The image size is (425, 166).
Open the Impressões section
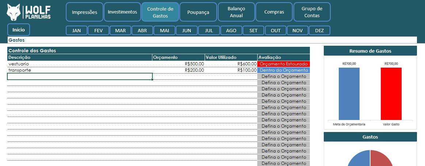[x=84, y=12]
